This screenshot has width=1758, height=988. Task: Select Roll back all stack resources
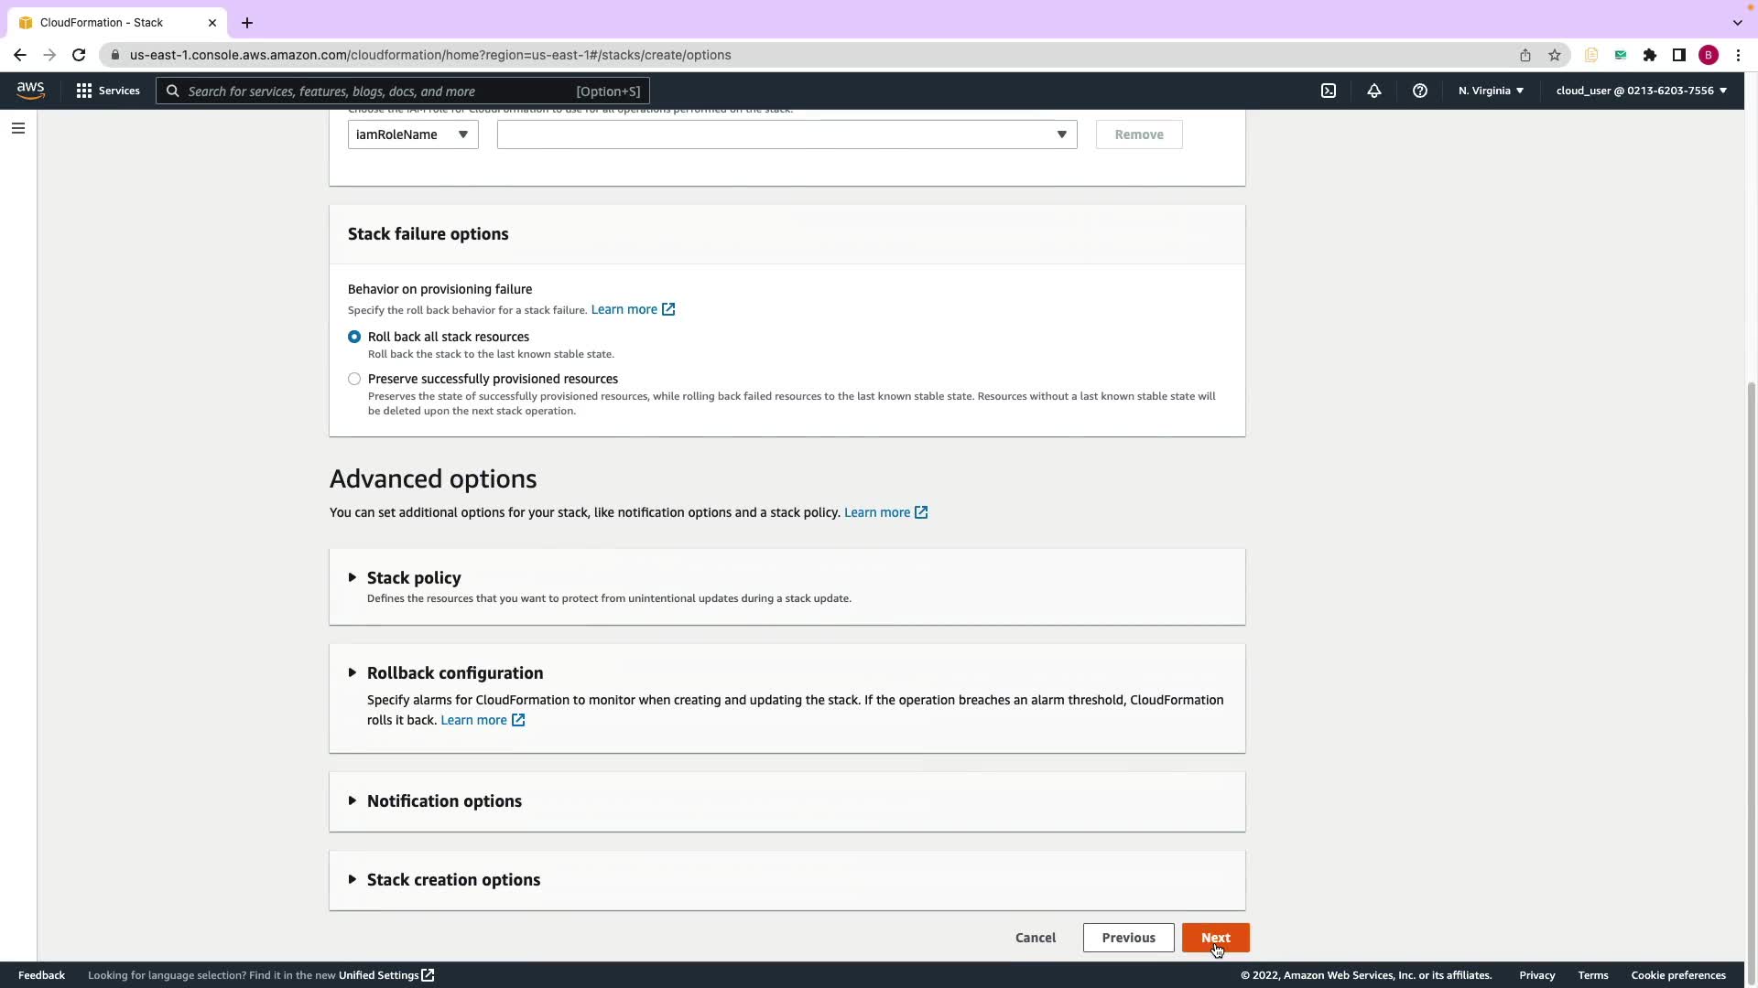pos(354,337)
